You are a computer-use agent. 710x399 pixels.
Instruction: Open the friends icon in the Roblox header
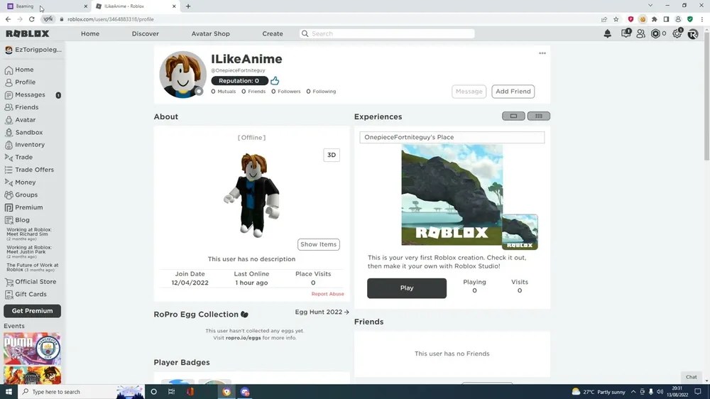[x=640, y=33]
